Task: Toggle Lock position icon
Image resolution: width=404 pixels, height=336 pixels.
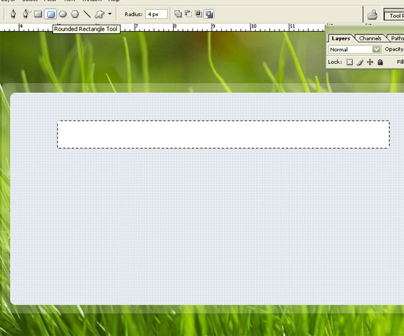Action: tap(370, 62)
